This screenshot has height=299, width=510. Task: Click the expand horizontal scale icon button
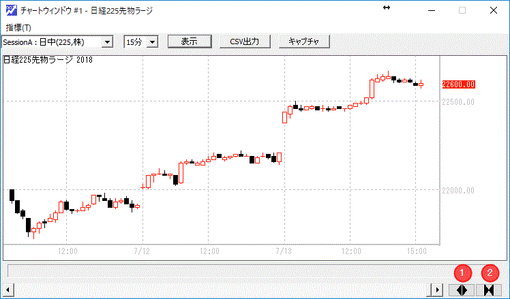tap(462, 289)
